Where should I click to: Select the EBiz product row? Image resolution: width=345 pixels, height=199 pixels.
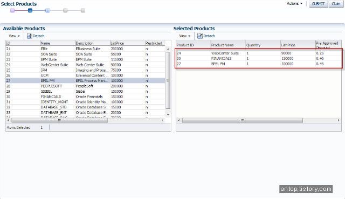pyautogui.click(x=85, y=49)
